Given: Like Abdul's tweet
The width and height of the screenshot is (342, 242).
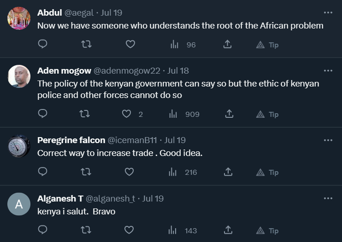Looking at the screenshot, I should [x=130, y=45].
